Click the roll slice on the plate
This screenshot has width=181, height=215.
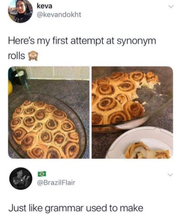pyautogui.click(x=147, y=150)
